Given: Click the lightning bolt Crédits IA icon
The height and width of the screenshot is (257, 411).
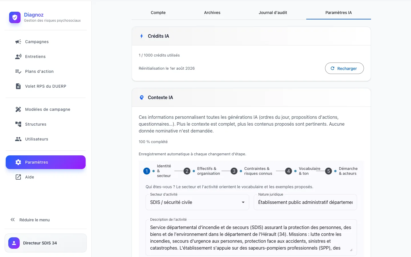Looking at the screenshot, I should pos(142,36).
